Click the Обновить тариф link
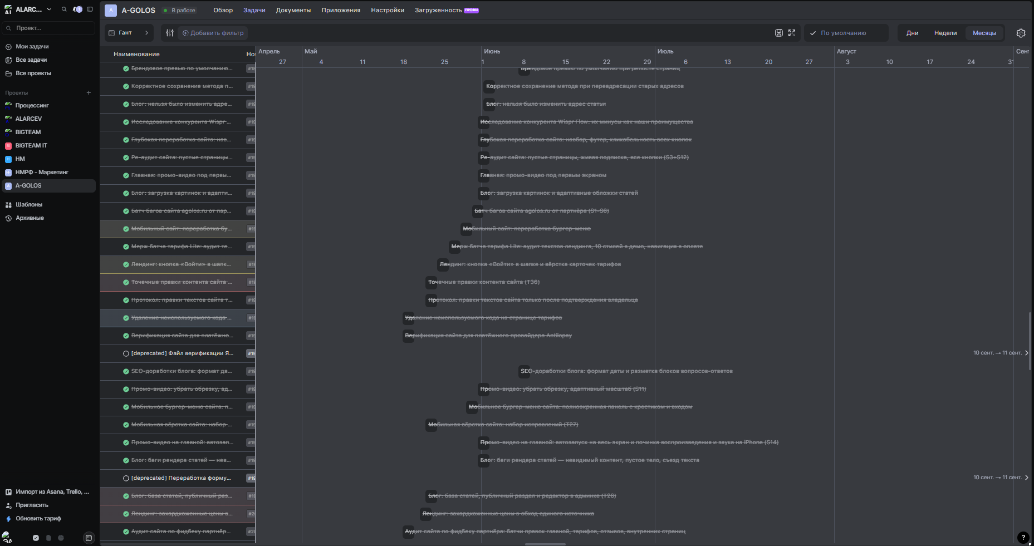This screenshot has width=1034, height=546. (38, 518)
